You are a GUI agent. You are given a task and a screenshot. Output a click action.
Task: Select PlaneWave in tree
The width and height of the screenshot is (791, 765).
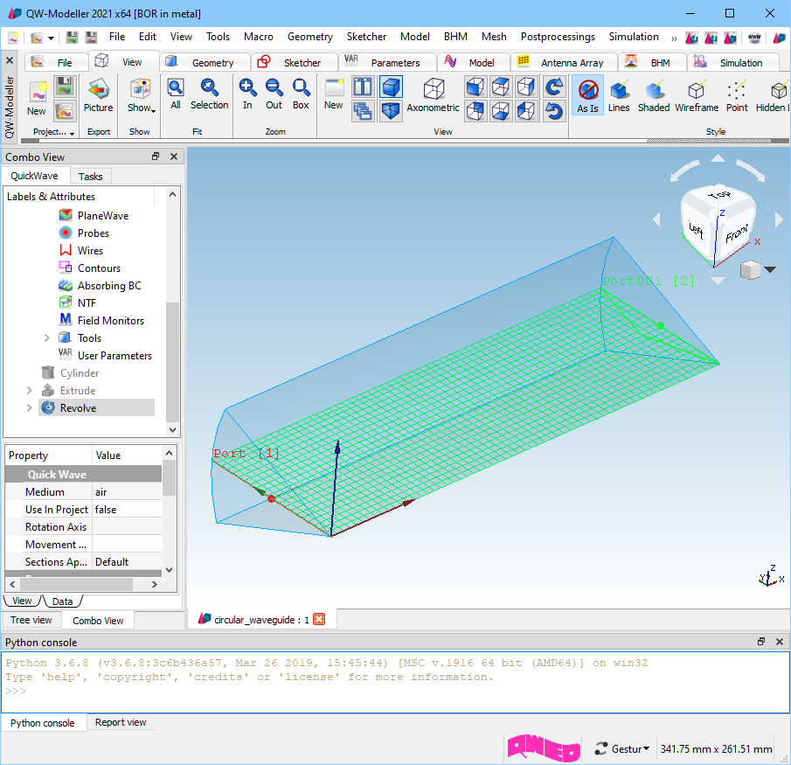pyautogui.click(x=94, y=215)
